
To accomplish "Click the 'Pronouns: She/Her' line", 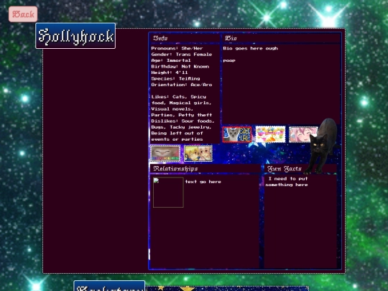I will (177, 48).
